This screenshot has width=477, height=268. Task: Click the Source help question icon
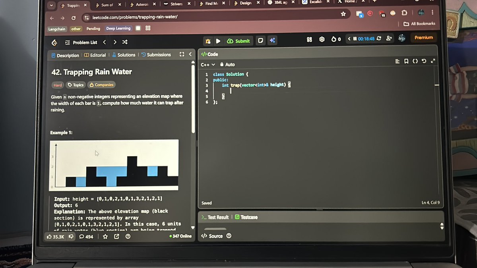[229, 236]
